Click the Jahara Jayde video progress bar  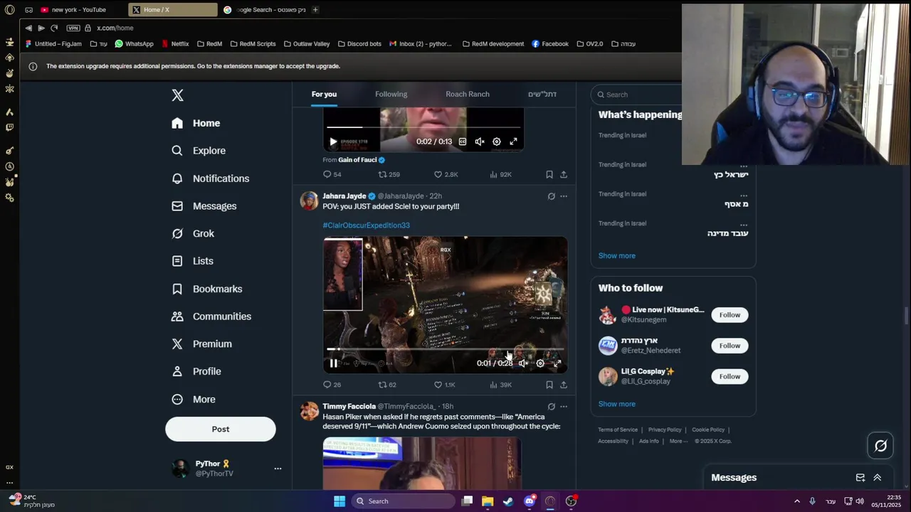[446, 349]
